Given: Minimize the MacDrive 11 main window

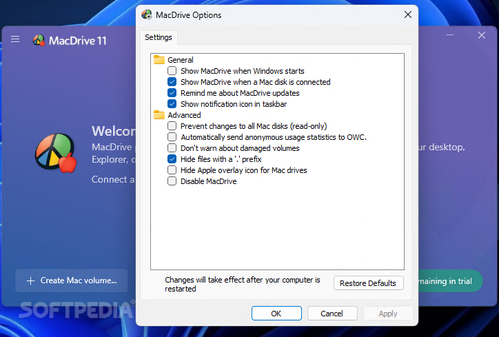Looking at the screenshot, I should pos(450,35).
